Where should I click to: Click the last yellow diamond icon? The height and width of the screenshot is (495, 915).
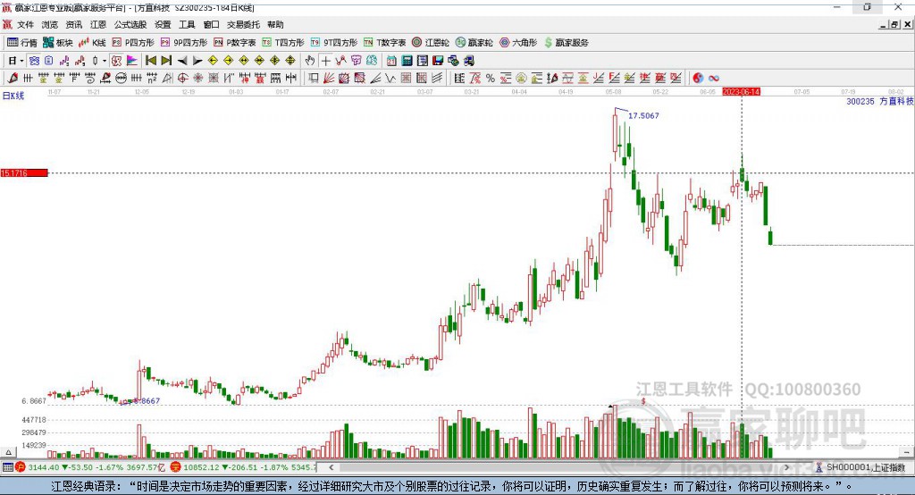pyautogui.click(x=290, y=61)
